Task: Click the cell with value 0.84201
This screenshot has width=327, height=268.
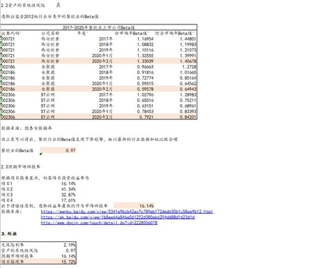Action: [188, 117]
